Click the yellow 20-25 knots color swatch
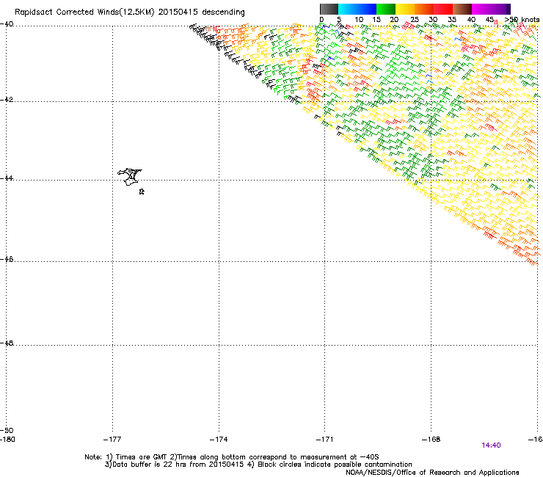The height and width of the screenshot is (477, 543). pyautogui.click(x=405, y=9)
